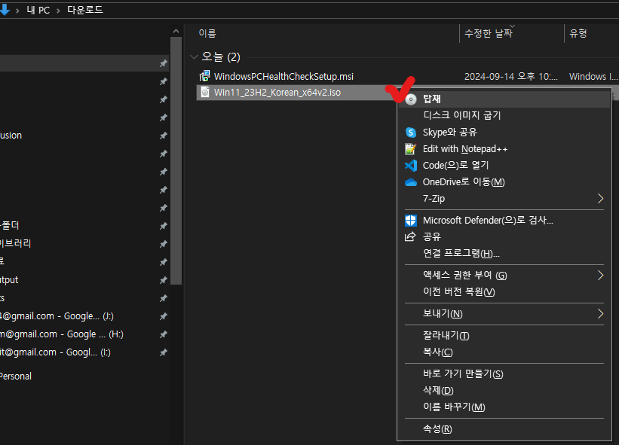This screenshot has width=619, height=445.
Task: Click the WindowsPCHealthCheckSetup.msi installer icon
Action: coord(204,76)
